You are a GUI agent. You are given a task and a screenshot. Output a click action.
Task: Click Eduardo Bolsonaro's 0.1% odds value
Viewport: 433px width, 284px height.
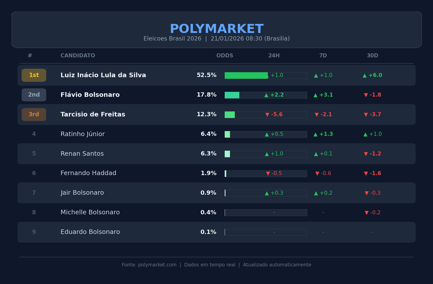coord(208,232)
